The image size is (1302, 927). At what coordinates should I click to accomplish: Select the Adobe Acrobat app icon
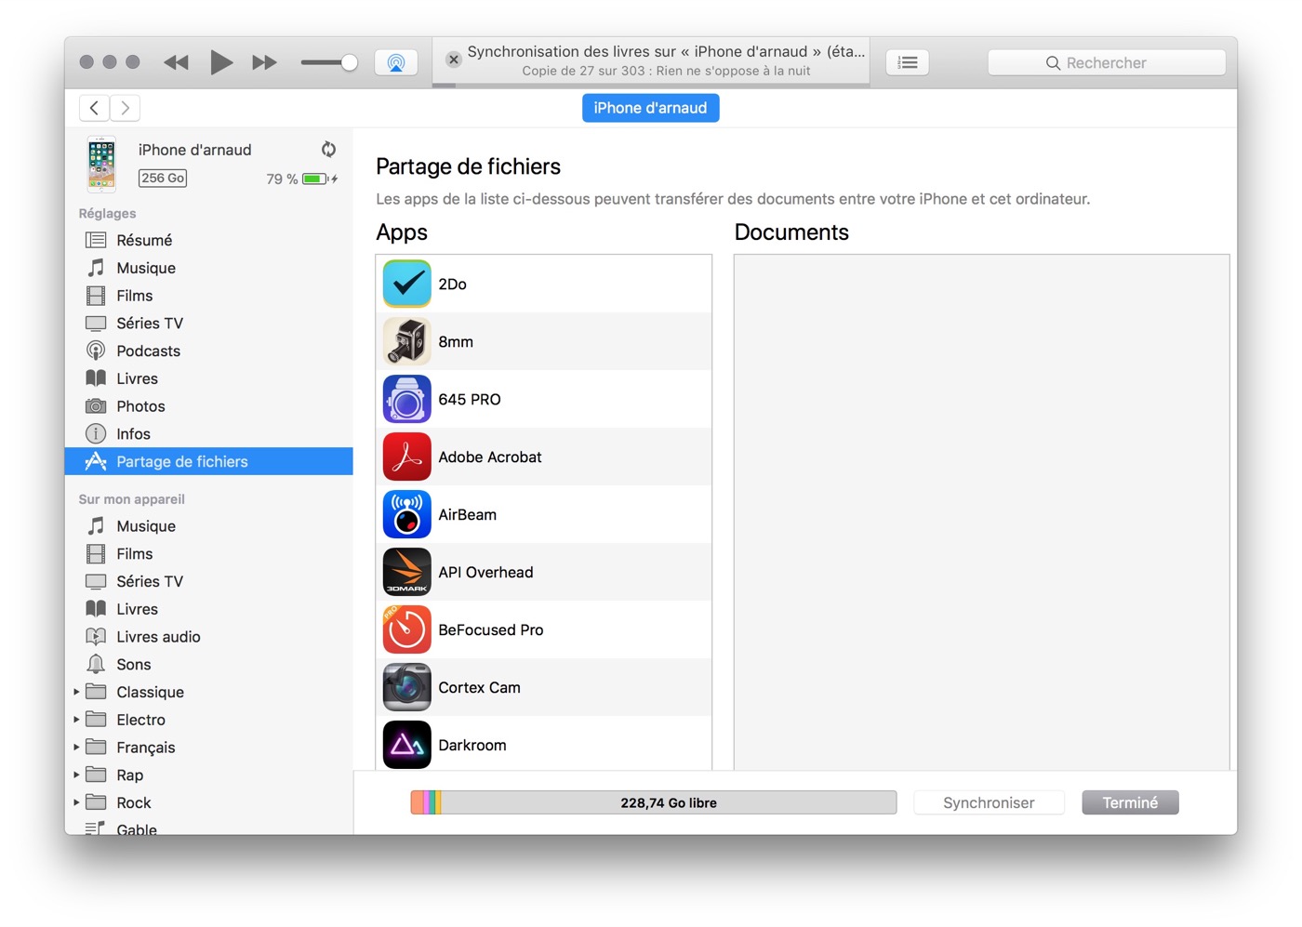[x=407, y=457]
